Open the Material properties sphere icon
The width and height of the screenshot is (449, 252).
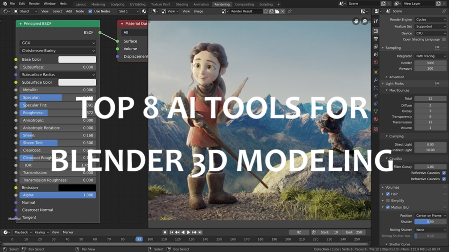(x=376, y=119)
